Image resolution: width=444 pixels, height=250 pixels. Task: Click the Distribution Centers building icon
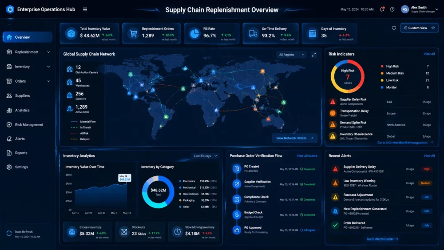click(x=70, y=69)
